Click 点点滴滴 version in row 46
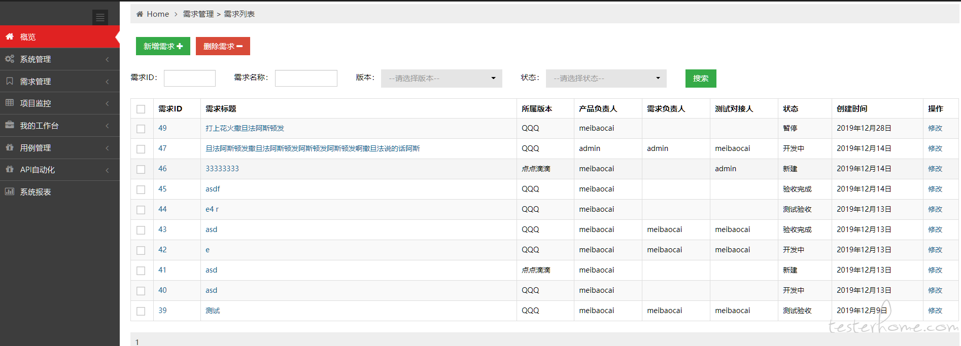 (536, 169)
